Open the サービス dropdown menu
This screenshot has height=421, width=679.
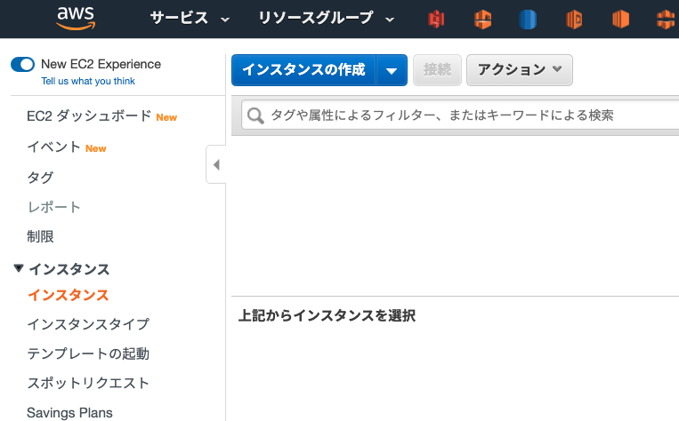190,19
